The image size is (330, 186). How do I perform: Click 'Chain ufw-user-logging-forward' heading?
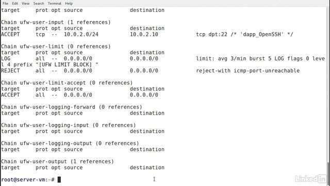(x=48, y=107)
